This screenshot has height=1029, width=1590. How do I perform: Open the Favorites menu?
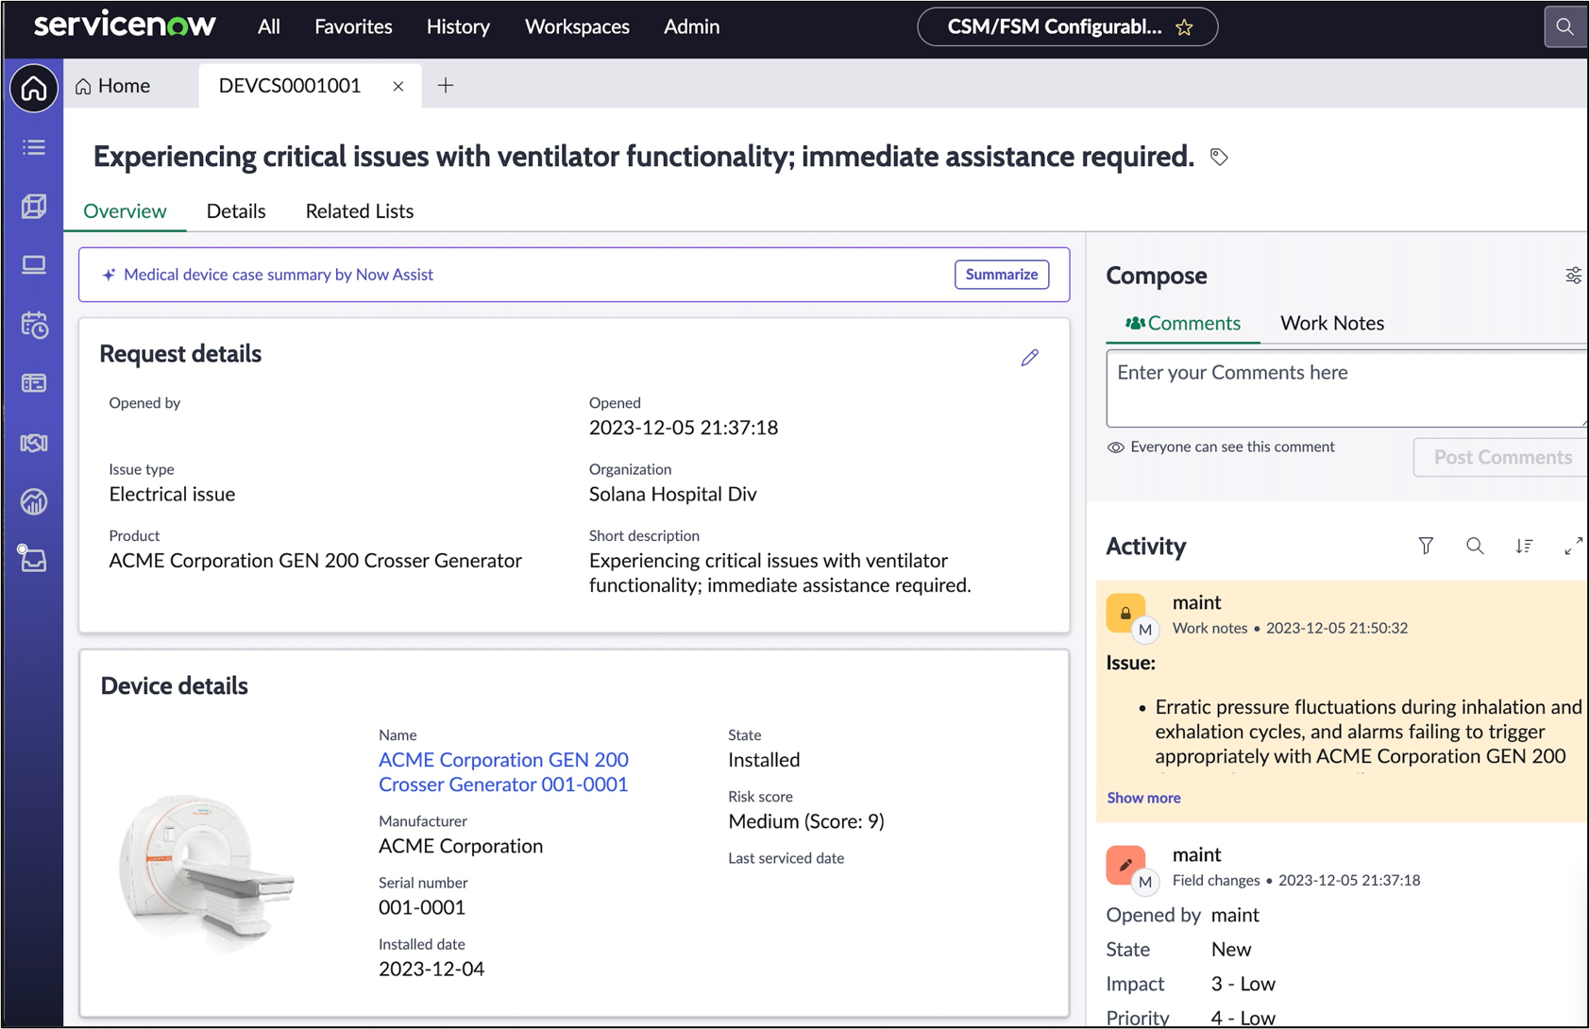pos(353,27)
